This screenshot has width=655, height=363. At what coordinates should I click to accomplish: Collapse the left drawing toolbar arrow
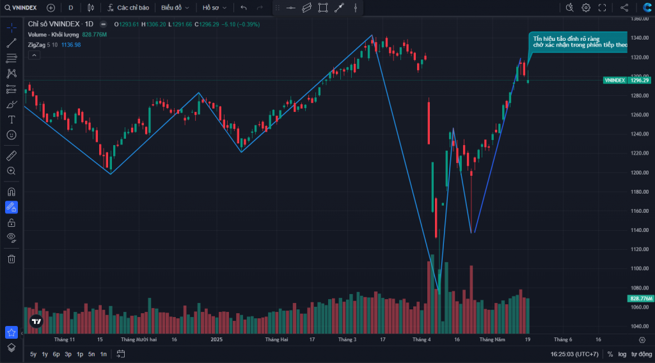(22, 333)
